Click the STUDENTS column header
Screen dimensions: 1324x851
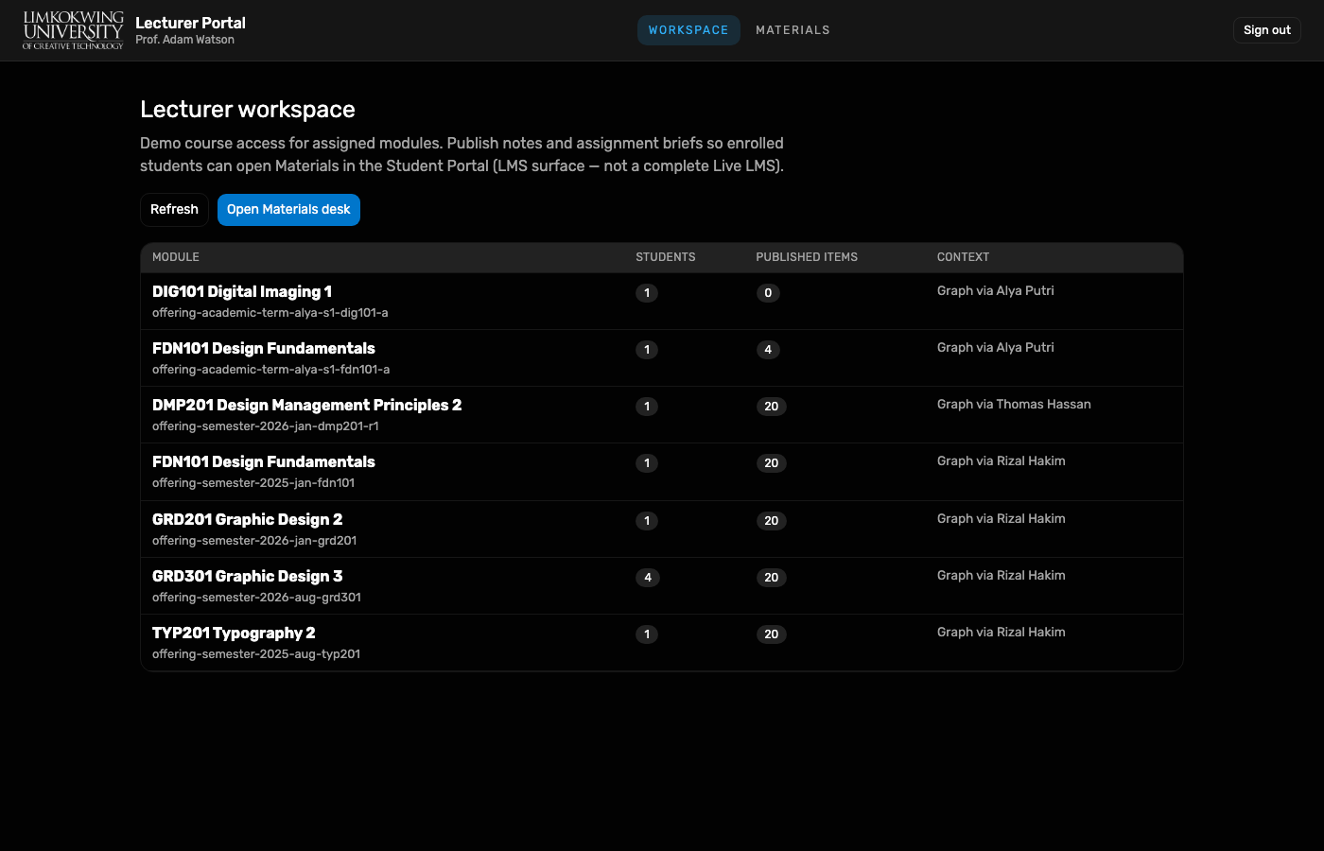click(666, 257)
